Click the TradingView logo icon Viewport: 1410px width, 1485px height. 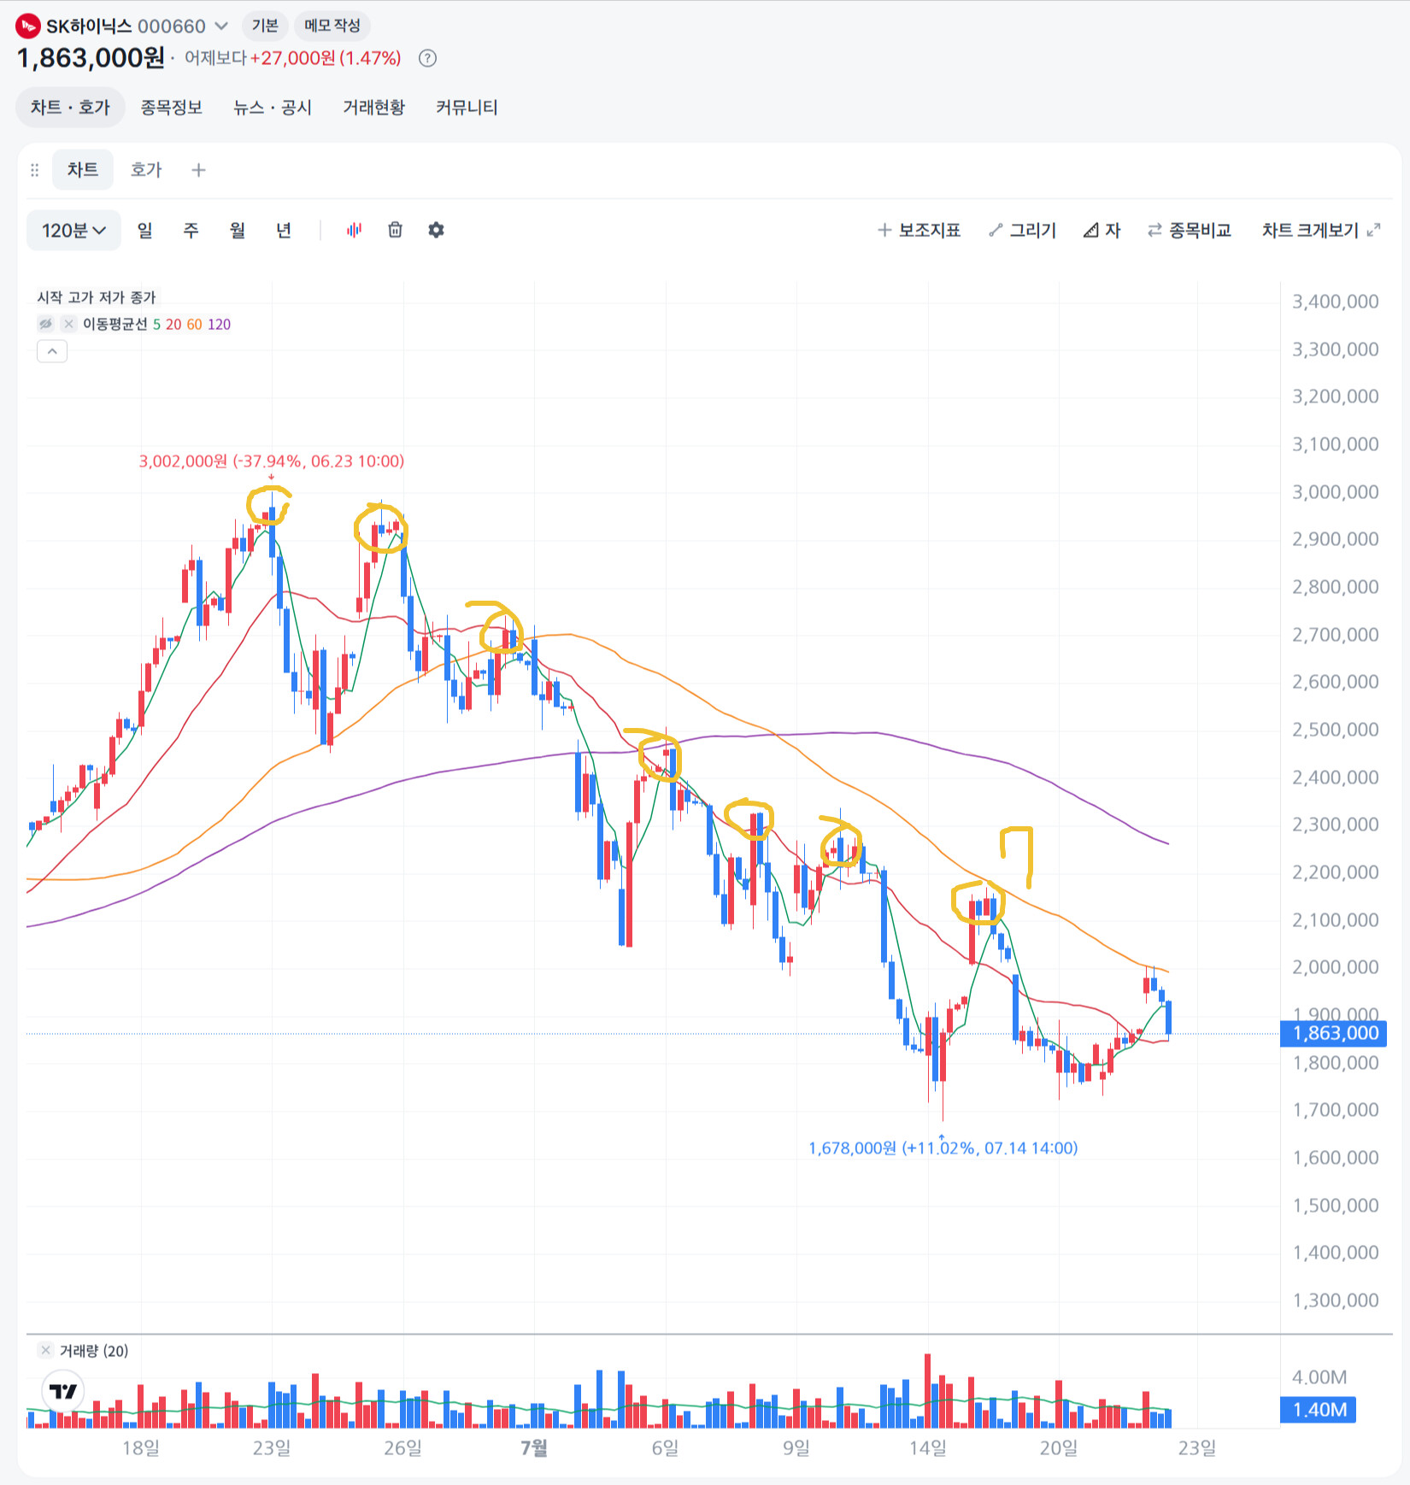tap(63, 1392)
